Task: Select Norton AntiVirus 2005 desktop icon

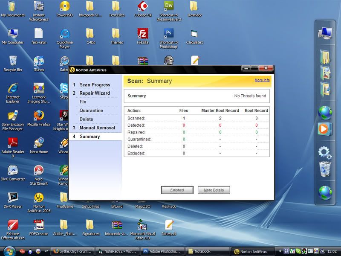Action: click(39, 202)
